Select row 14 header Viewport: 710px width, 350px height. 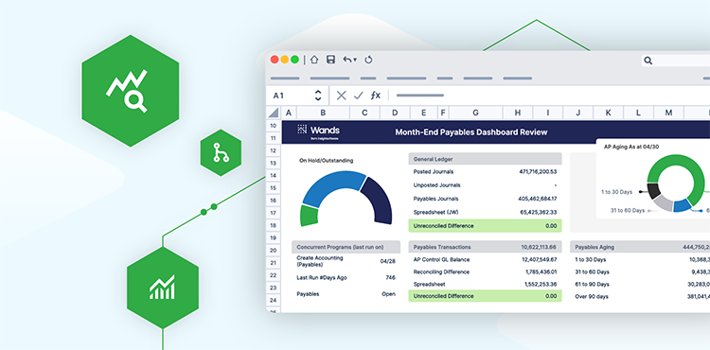tap(273, 175)
